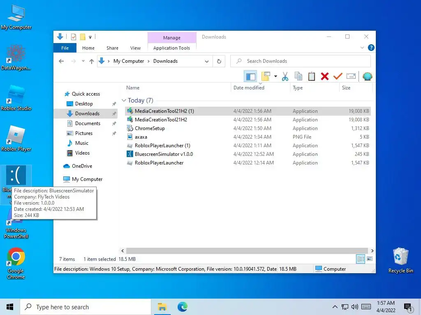Click the orange checkmark Properties icon
This screenshot has width=421, height=315.
pos(338,77)
